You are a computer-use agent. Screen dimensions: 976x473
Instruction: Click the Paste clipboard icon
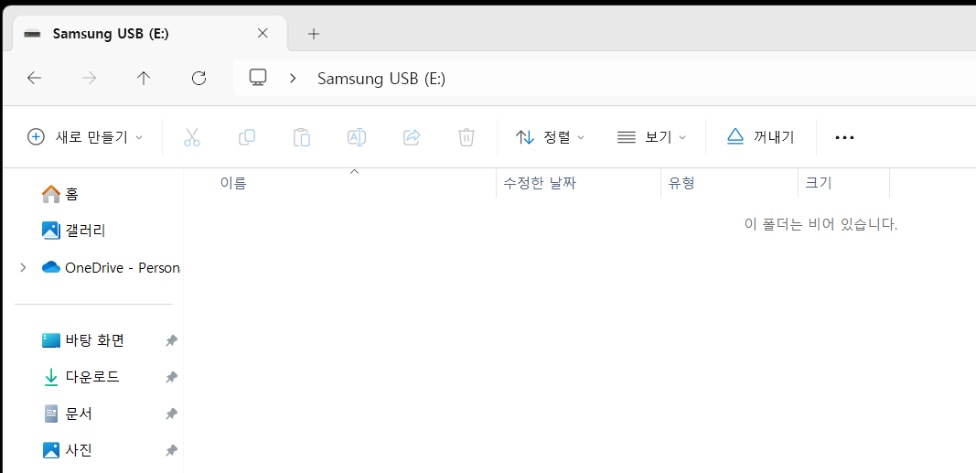click(302, 137)
